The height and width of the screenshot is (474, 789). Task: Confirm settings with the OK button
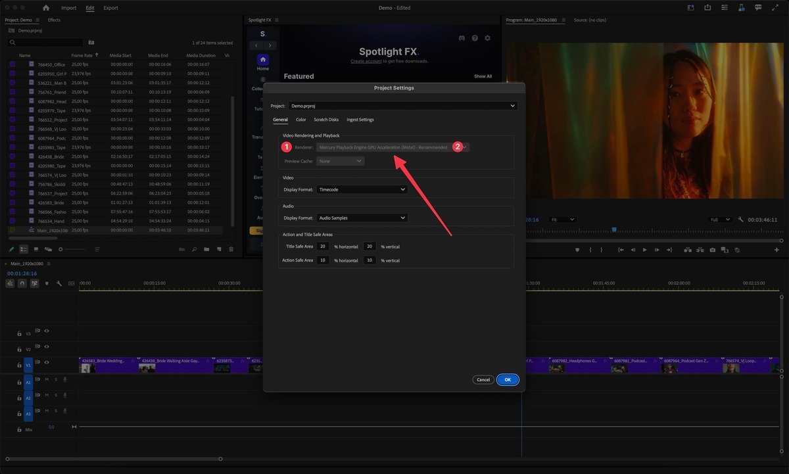point(506,379)
